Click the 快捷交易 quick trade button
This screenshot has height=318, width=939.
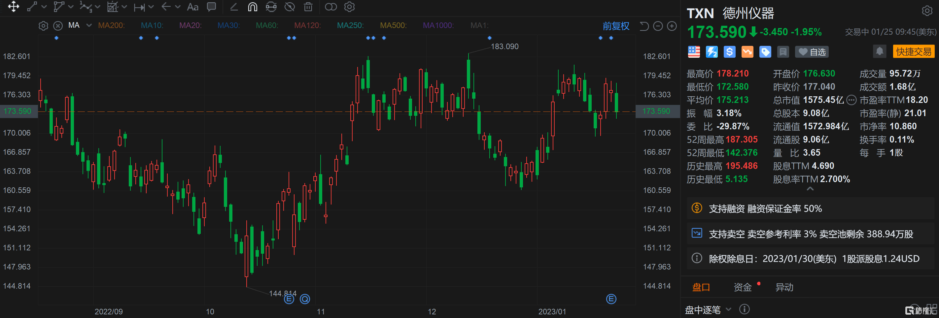pos(913,52)
